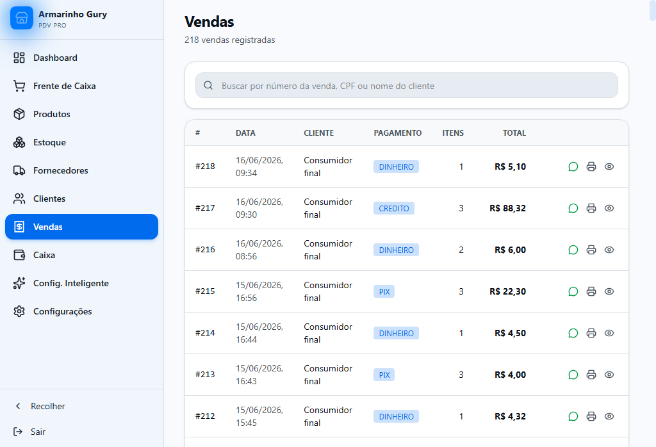This screenshot has height=447, width=656.
Task: Open the Caixa wallet icon
Action: coord(19,255)
